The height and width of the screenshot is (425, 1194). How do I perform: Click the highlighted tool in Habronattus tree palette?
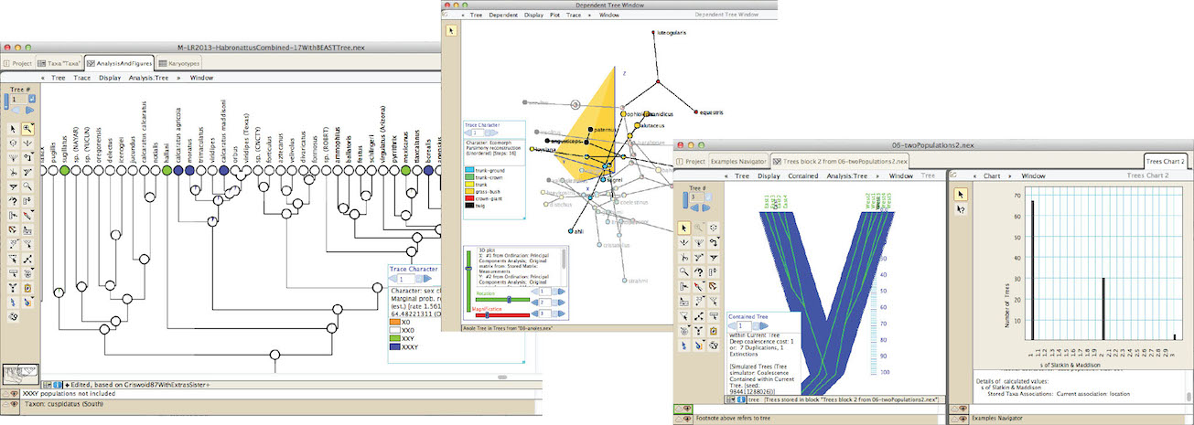pos(28,128)
